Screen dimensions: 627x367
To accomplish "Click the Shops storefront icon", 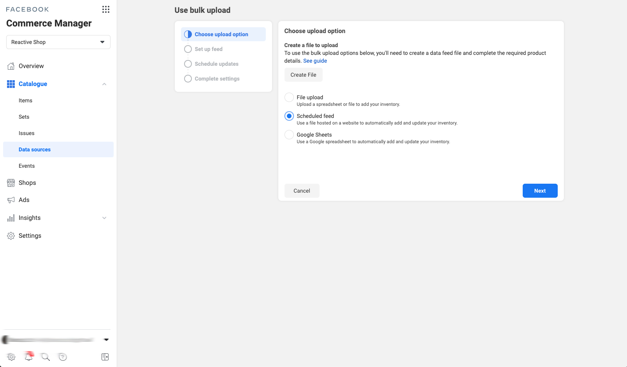I will click(x=11, y=183).
